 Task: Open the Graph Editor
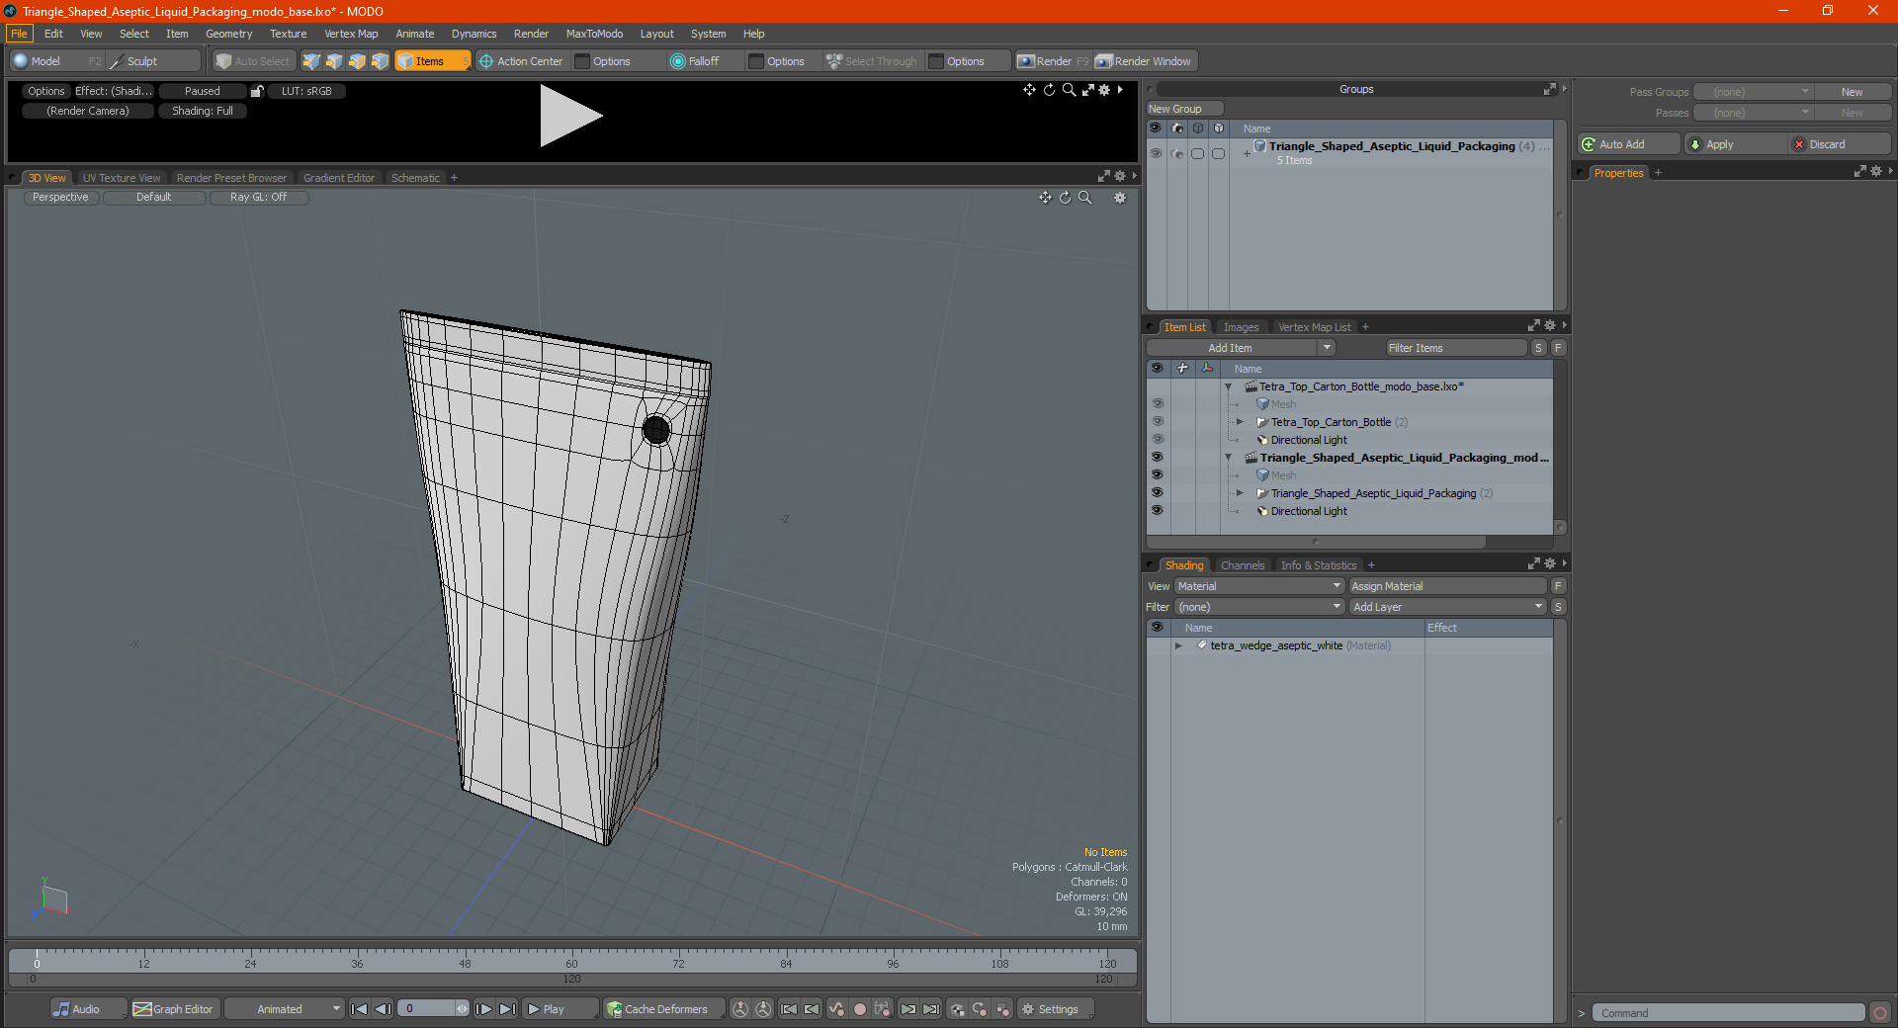pos(174,1009)
